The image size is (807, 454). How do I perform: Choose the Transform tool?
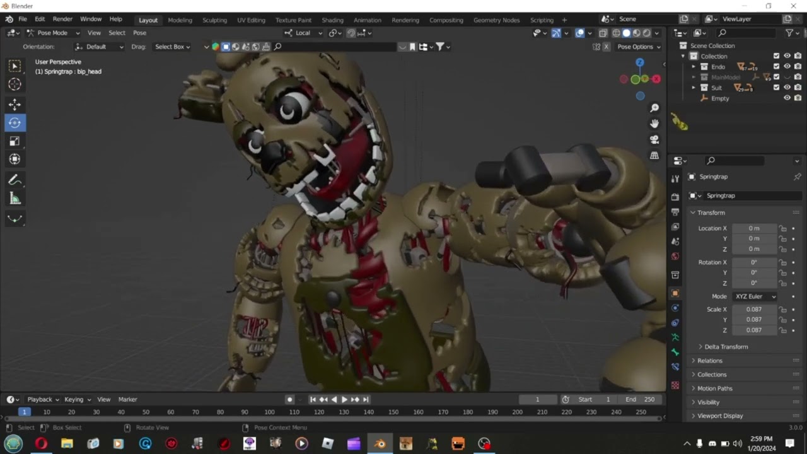[15, 160]
